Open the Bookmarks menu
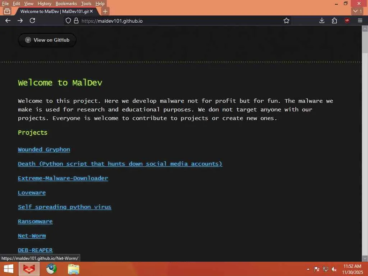The image size is (368, 276). [66, 4]
